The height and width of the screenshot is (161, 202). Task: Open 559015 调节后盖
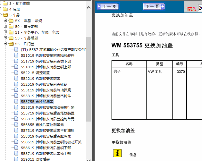[35, 159]
